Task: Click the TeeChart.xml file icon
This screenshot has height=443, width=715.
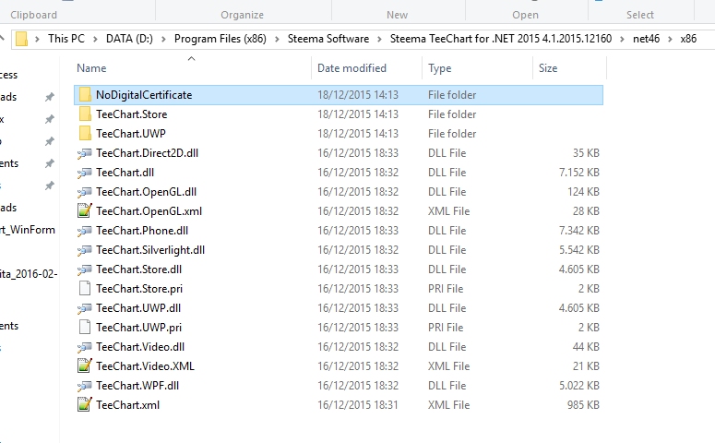Action: pyautogui.click(x=84, y=404)
